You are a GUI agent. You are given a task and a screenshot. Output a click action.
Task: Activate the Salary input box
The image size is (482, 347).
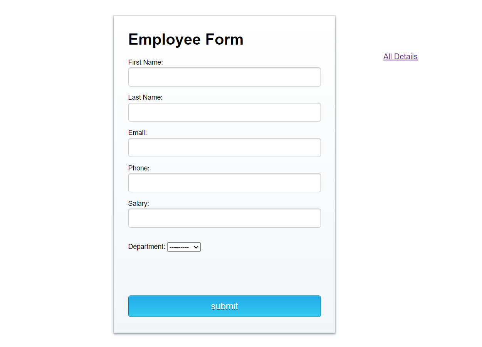pos(224,218)
